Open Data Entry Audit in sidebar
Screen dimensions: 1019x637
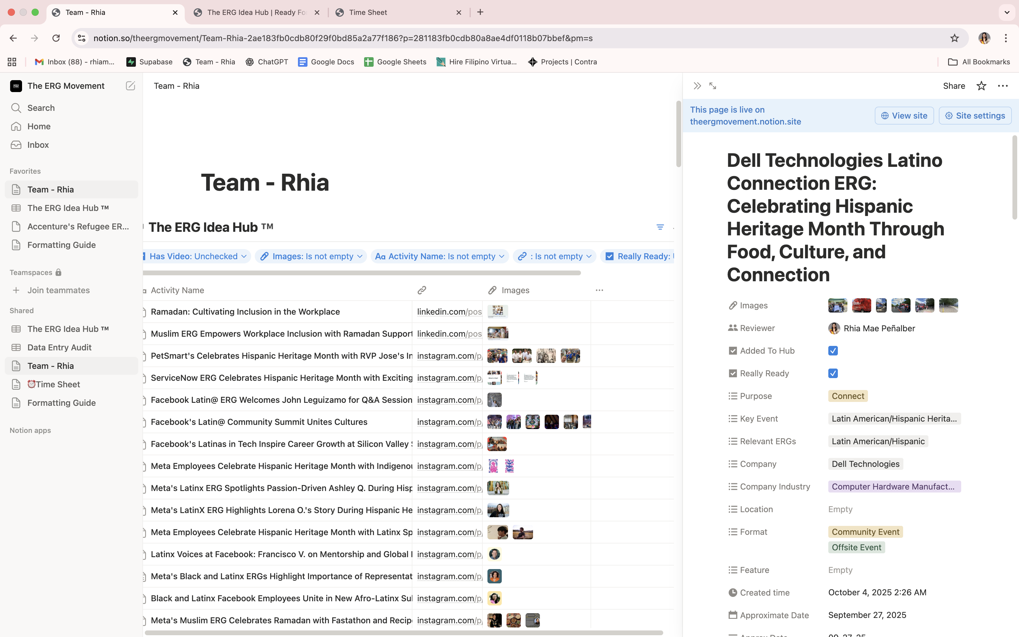pyautogui.click(x=59, y=348)
